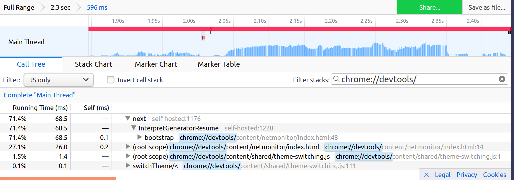The width and height of the screenshot is (514, 180).
Task: Collapse the InterpretGeneratorResume tree node
Action: click(134, 128)
